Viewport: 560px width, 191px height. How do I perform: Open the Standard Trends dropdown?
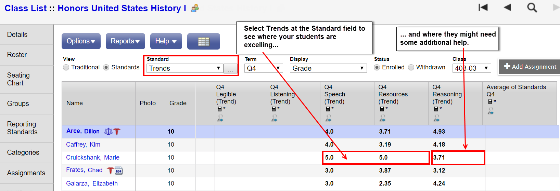click(x=185, y=68)
